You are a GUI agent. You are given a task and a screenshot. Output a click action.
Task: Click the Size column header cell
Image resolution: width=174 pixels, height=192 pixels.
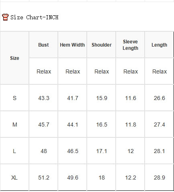click(14, 58)
